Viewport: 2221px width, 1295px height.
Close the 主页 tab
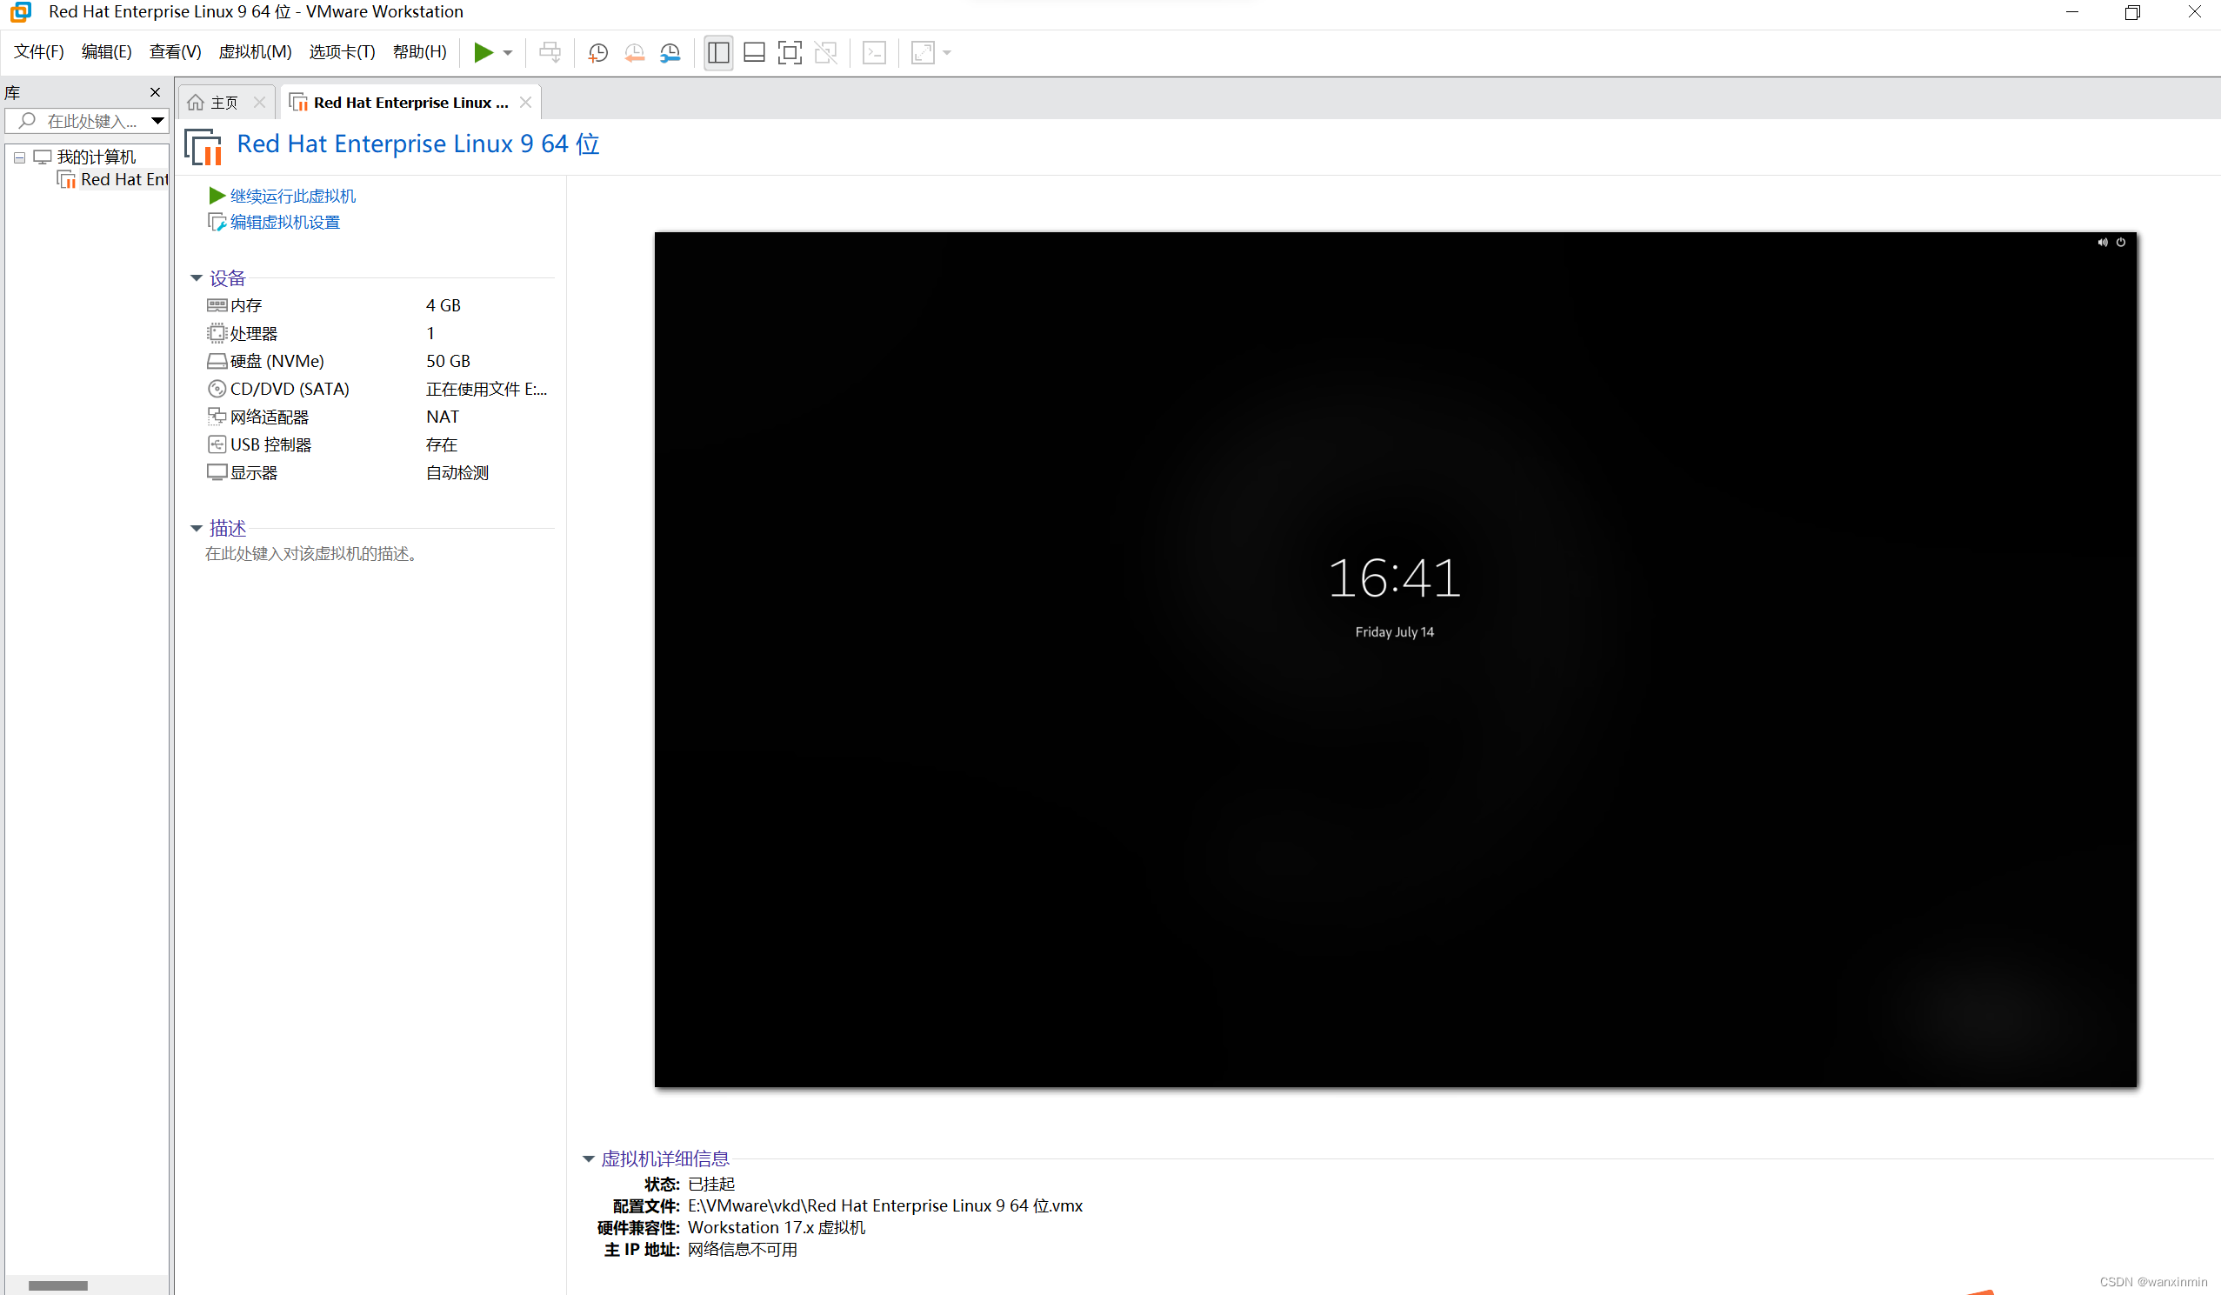(259, 103)
